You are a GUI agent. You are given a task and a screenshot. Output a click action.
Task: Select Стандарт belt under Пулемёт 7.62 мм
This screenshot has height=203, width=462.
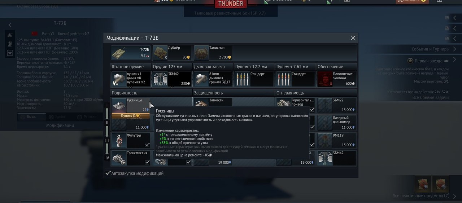coord(295,79)
